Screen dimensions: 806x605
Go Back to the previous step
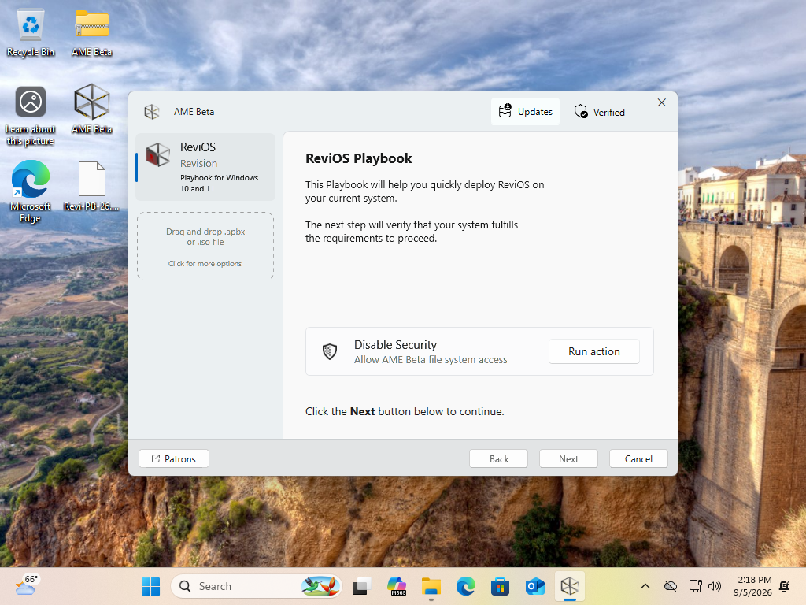[498, 458]
